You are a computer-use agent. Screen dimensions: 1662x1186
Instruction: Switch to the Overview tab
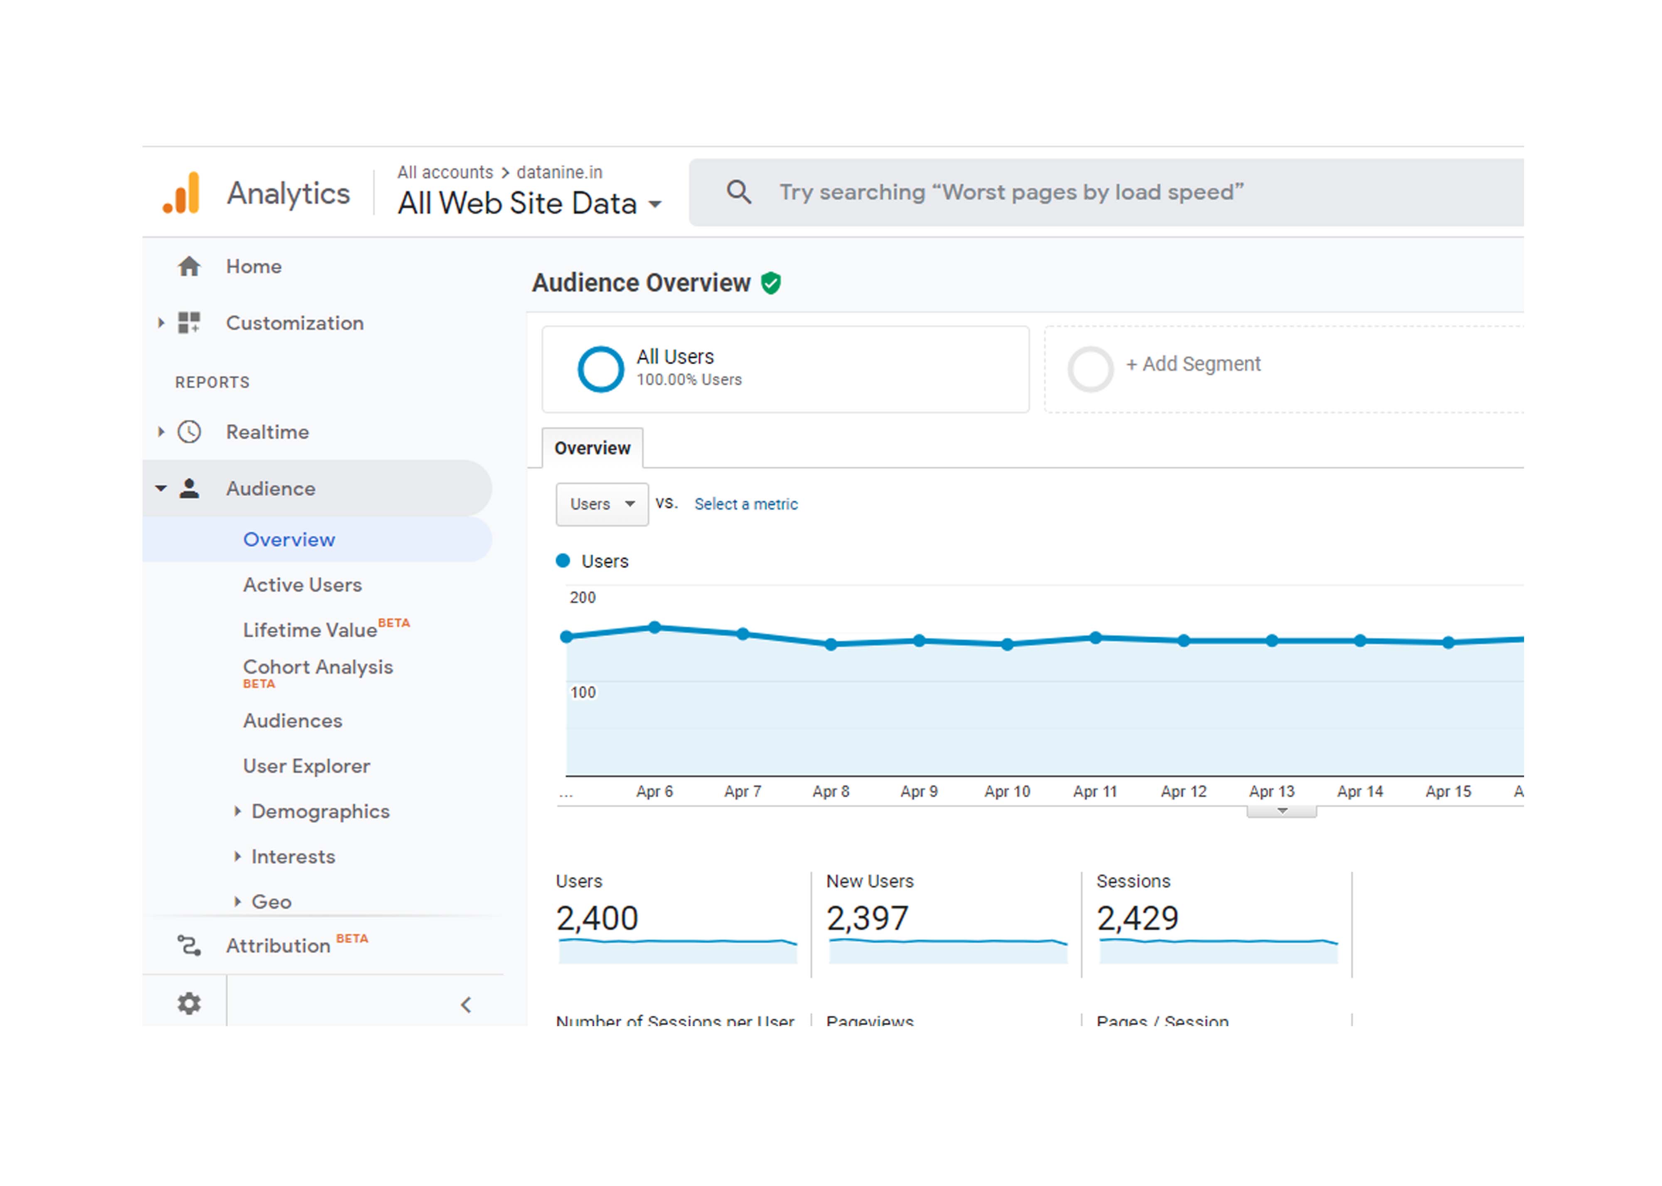[592, 447]
